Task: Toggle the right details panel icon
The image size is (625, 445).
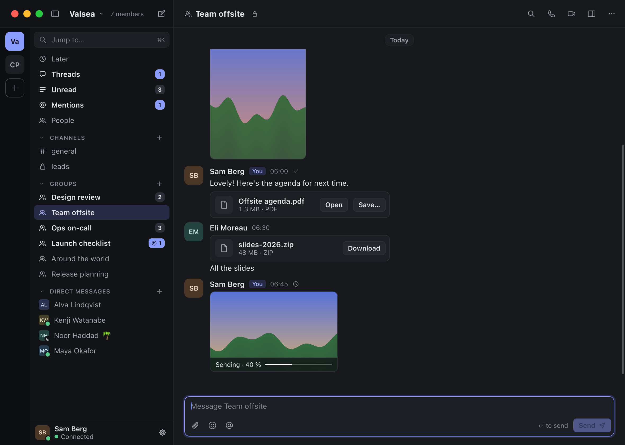Action: [x=592, y=14]
